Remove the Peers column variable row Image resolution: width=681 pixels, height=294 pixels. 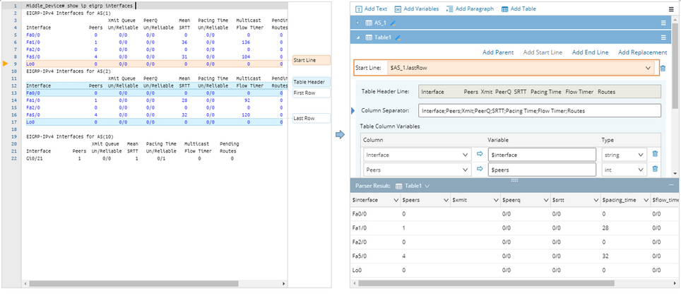pyautogui.click(x=655, y=170)
